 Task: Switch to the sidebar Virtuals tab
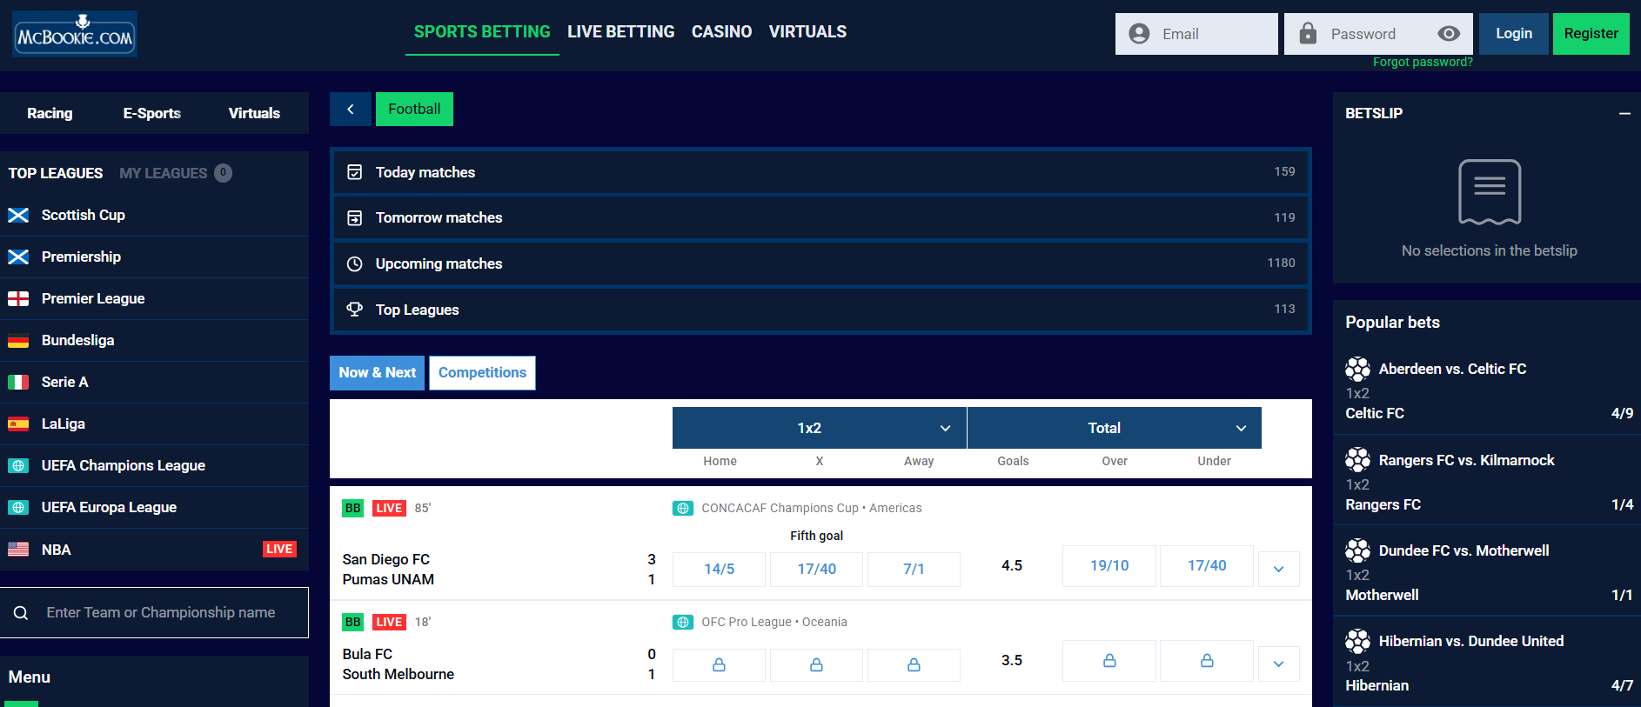pyautogui.click(x=254, y=113)
